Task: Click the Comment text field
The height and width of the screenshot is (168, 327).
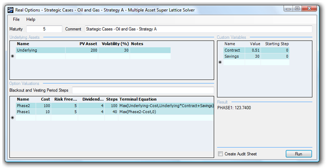Action: (199, 29)
